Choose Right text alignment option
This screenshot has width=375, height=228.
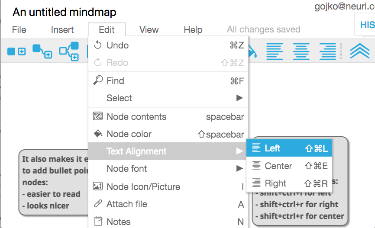pos(289,183)
